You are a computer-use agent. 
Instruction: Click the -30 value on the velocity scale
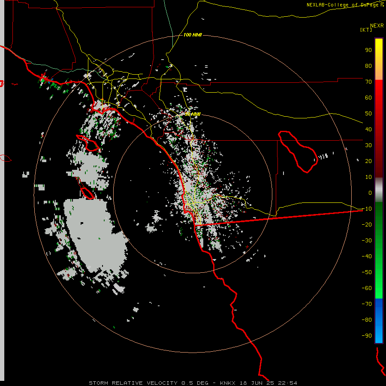367,241
